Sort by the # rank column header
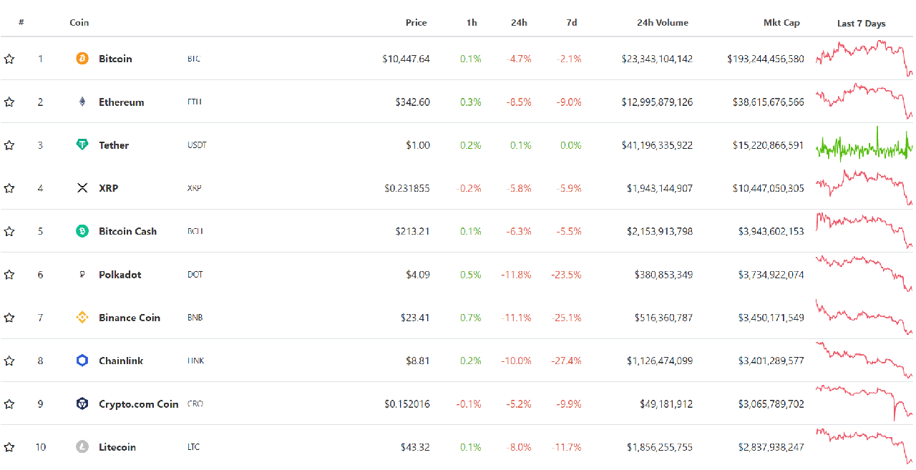The width and height of the screenshot is (916, 470). click(x=21, y=22)
